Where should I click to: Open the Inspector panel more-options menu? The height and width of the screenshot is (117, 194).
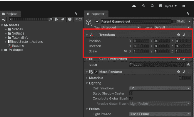tap(192, 13)
